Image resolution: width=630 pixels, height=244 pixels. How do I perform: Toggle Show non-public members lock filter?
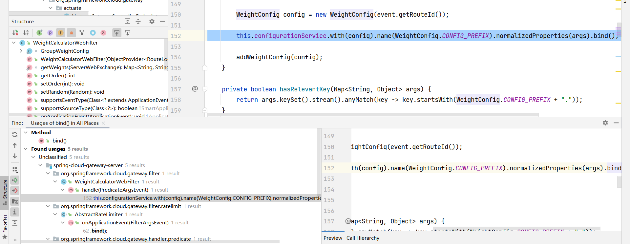pos(71,33)
